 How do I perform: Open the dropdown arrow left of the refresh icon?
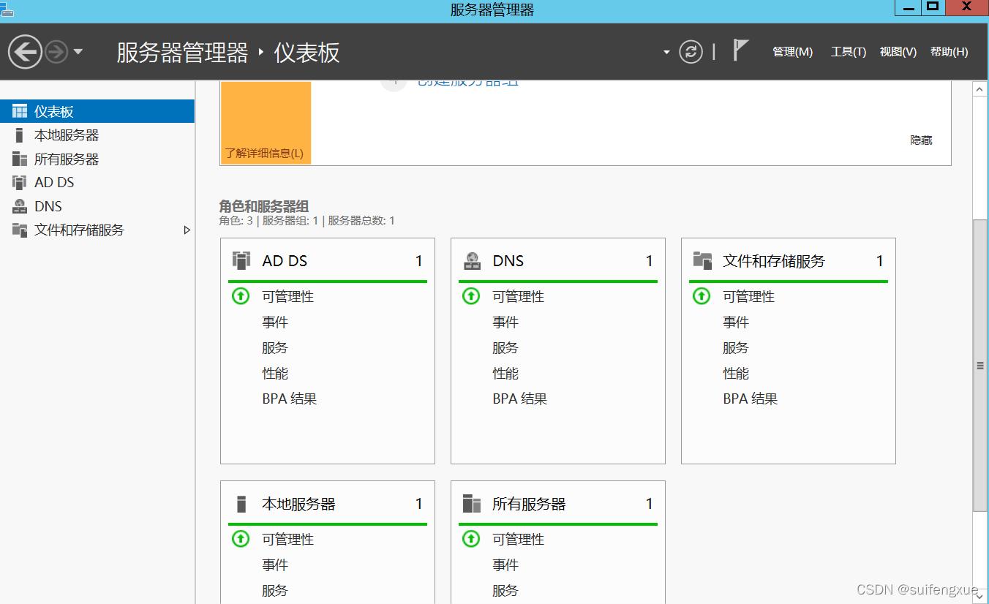point(666,52)
